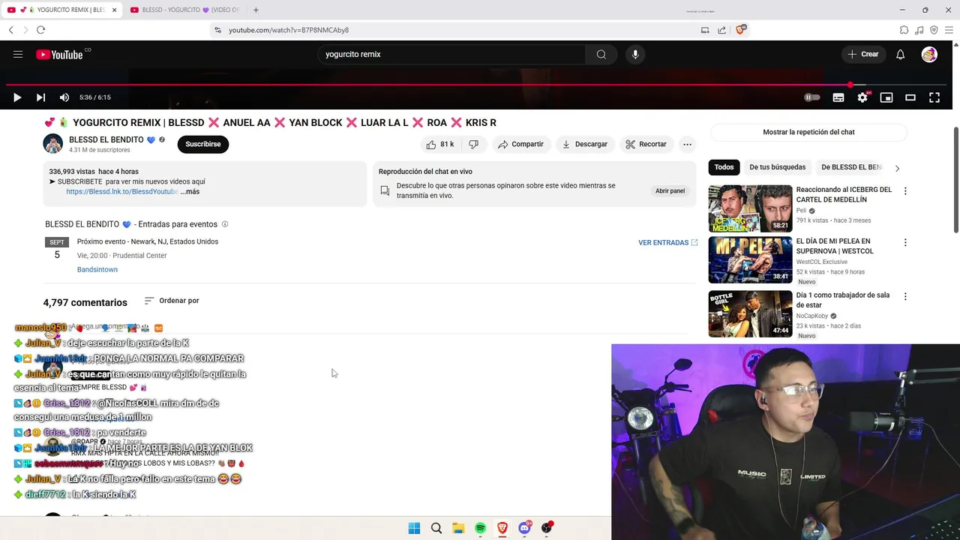Viewport: 960px width, 540px height.
Task: Expand the description with ...más
Action: pyautogui.click(x=190, y=192)
